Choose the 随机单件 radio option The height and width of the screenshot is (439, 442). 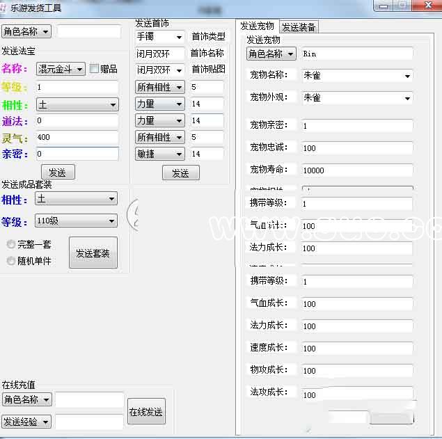[x=11, y=261]
